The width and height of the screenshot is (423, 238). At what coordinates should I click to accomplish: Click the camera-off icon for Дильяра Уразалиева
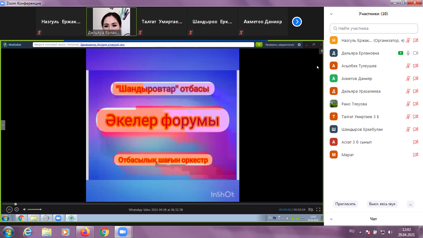[416, 91]
